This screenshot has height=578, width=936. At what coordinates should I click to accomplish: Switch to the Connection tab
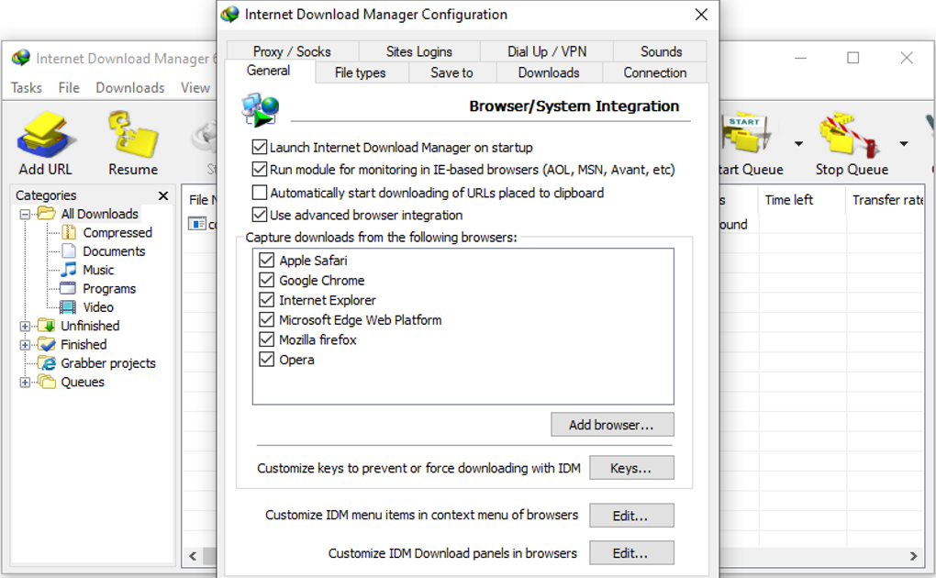[x=655, y=72]
